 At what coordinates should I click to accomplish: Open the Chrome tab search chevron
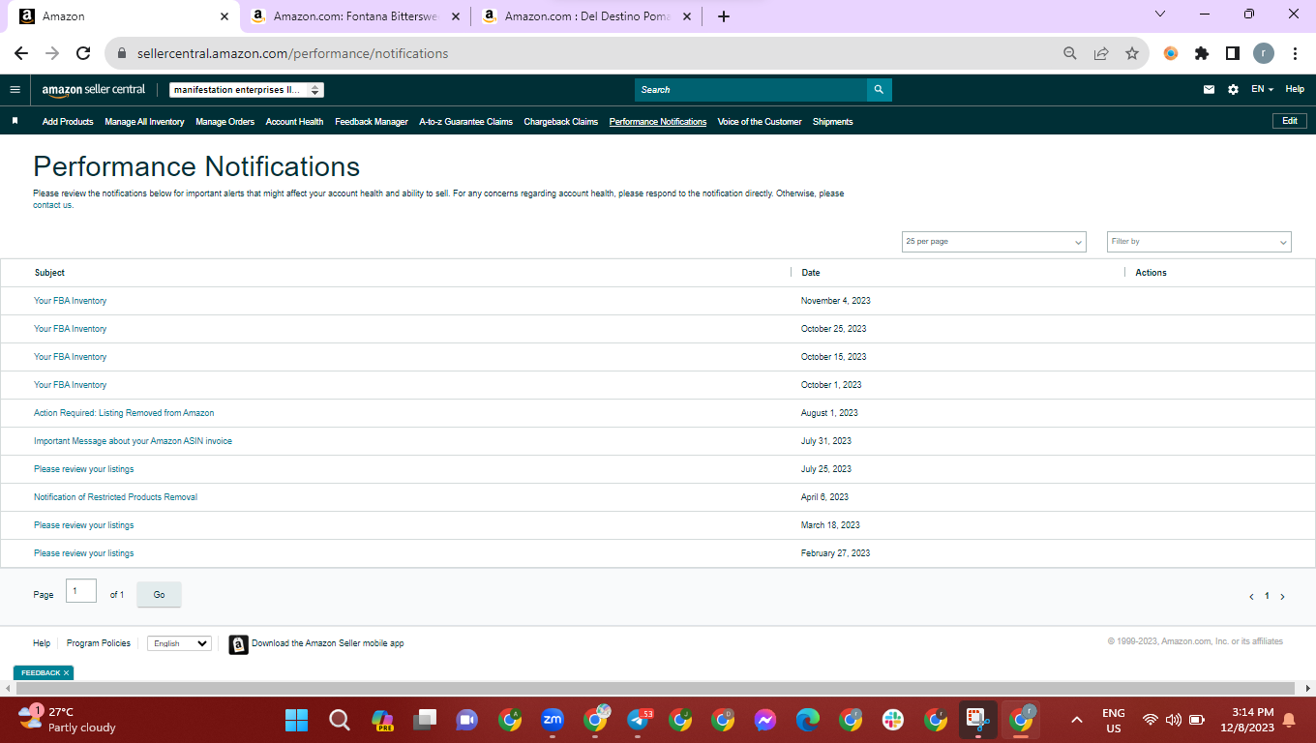tap(1160, 15)
